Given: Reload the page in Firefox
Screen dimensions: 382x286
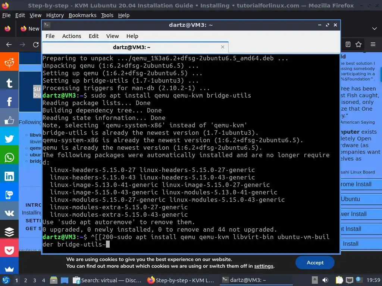Looking at the screenshot, I should tap(36, 45).
